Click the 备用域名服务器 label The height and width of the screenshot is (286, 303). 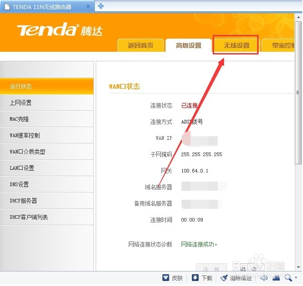point(153,203)
